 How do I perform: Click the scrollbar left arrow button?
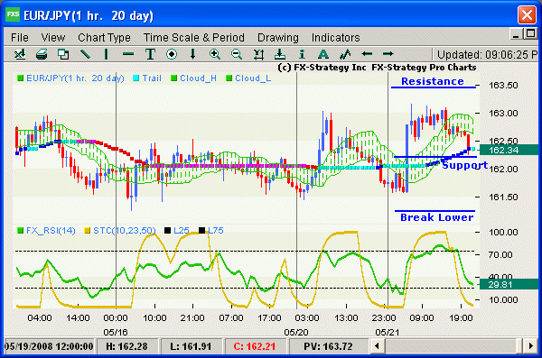click(x=377, y=346)
